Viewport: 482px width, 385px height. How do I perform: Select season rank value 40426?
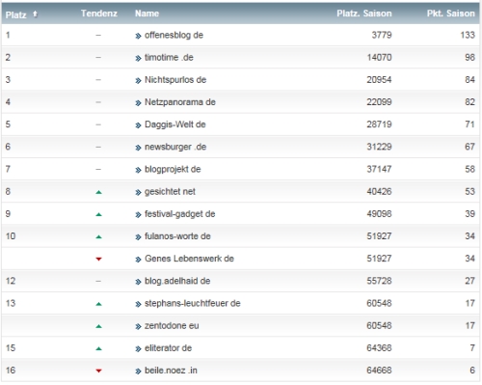tap(379, 192)
